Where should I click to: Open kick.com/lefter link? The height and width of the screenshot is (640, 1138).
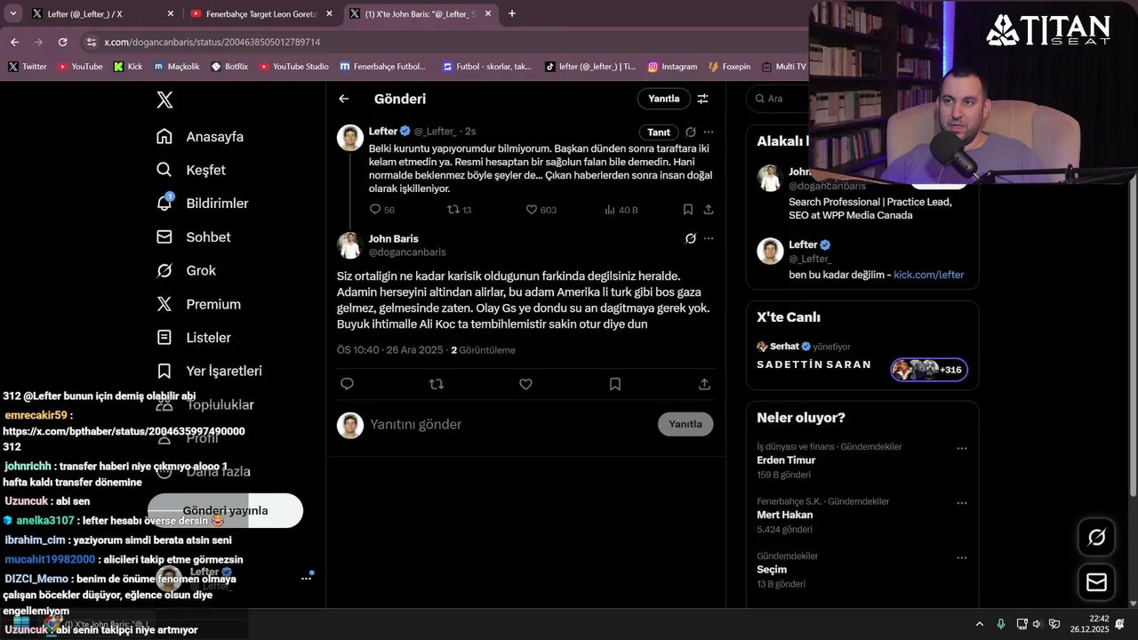coord(928,275)
